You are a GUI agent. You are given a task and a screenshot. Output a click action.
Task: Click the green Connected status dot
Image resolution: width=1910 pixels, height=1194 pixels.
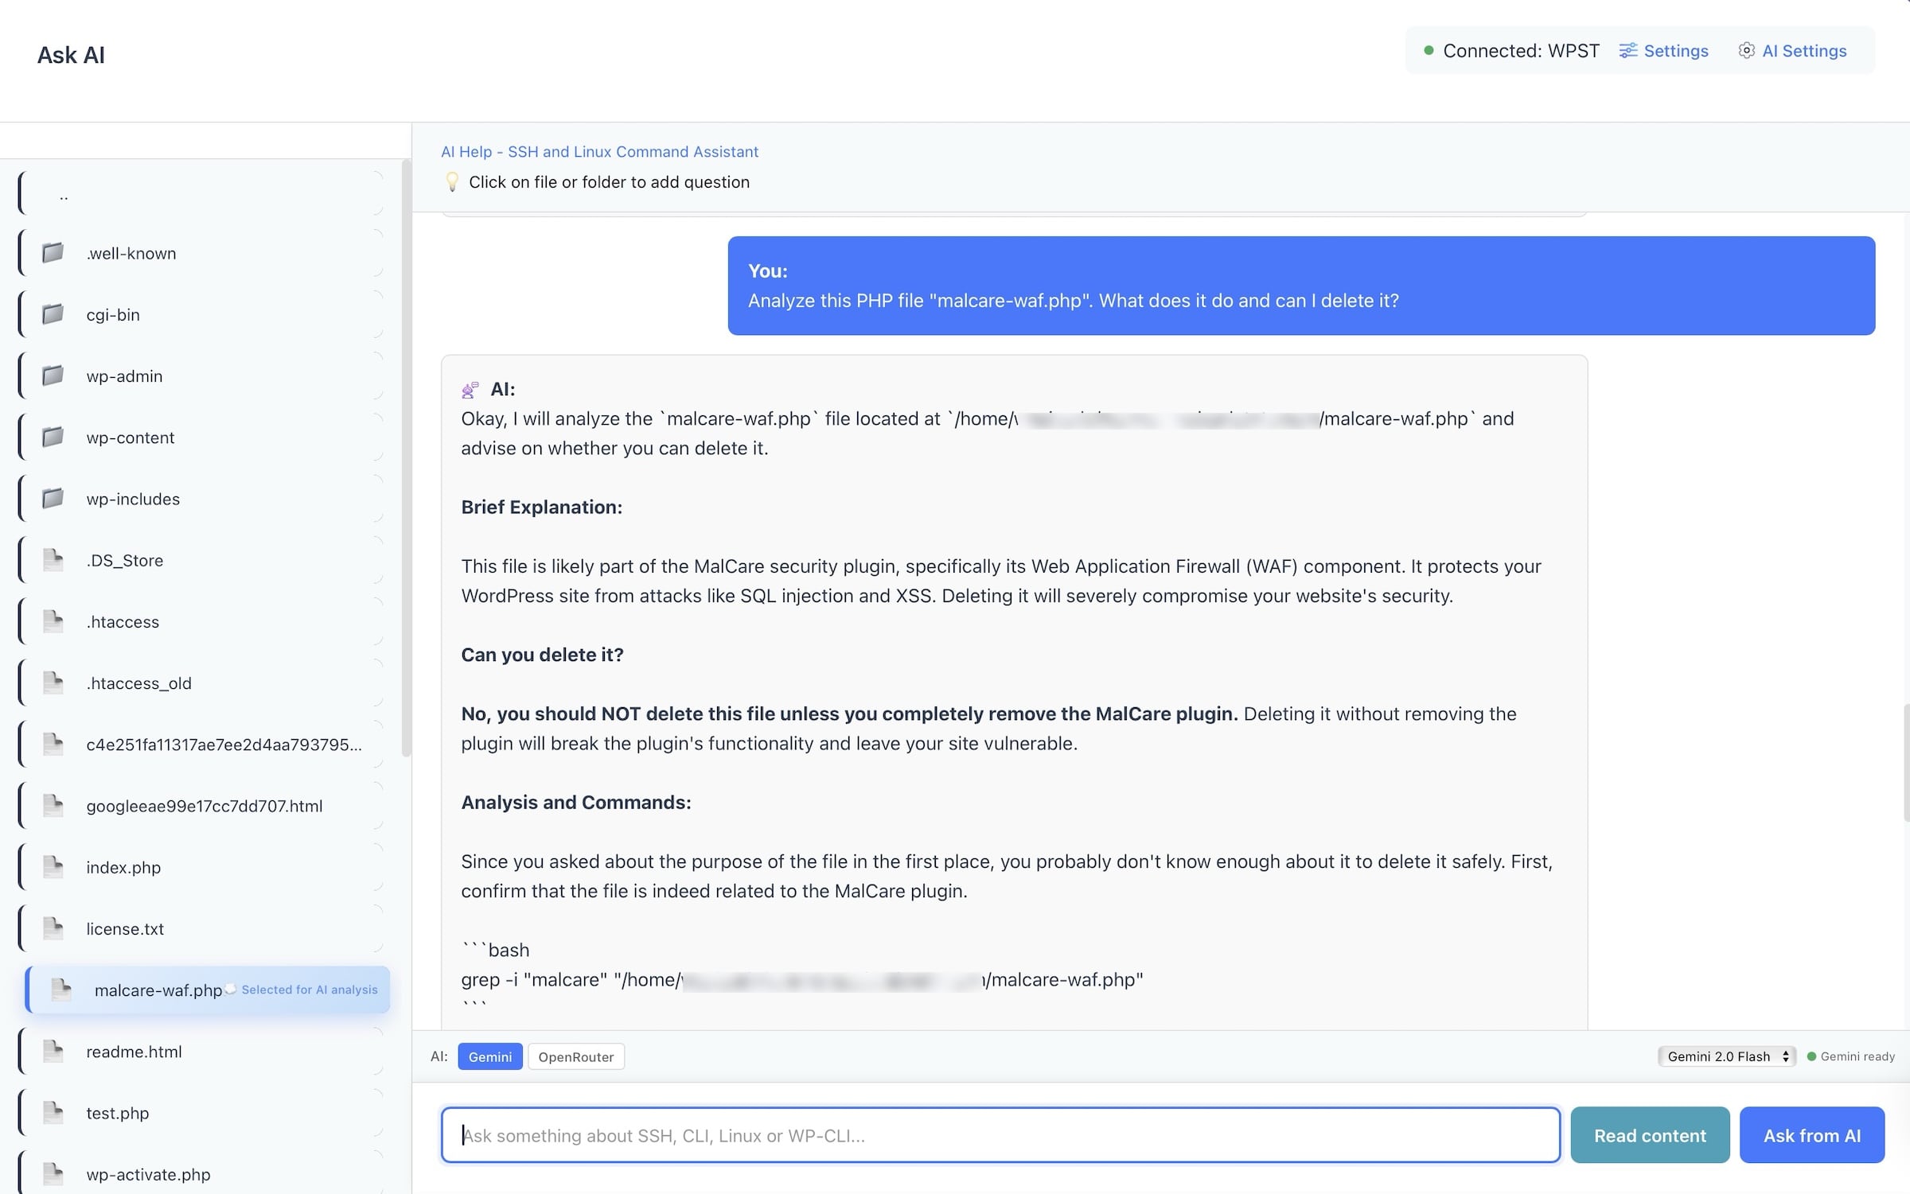click(x=1429, y=51)
